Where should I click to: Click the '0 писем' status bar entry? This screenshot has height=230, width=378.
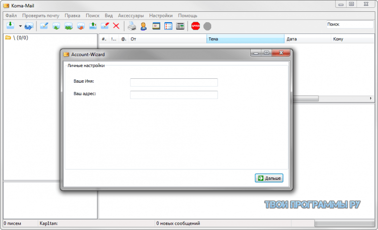click(12, 224)
